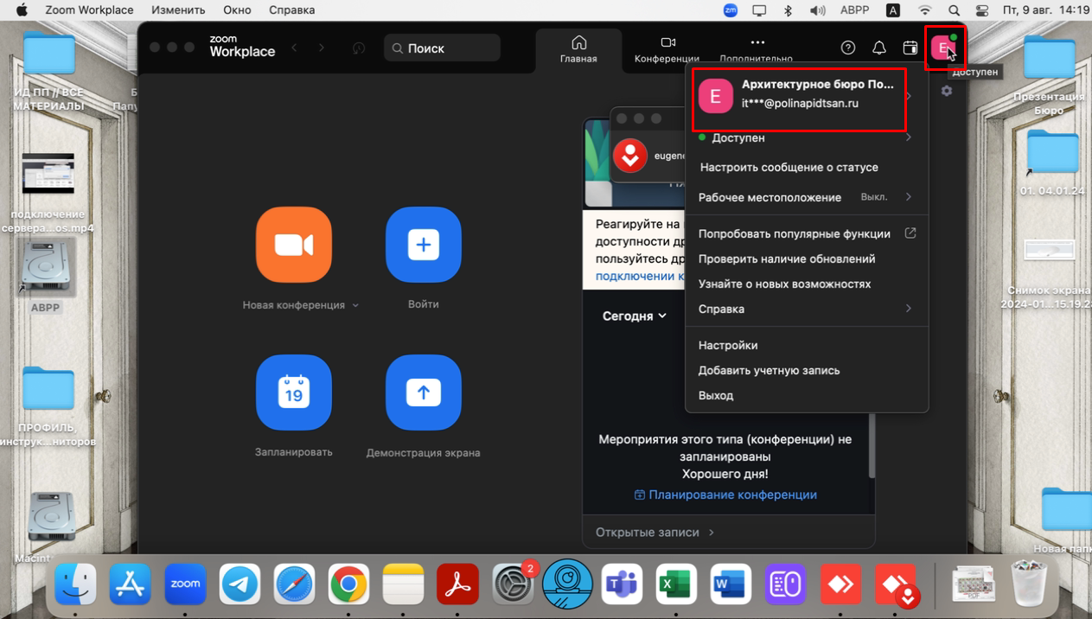
Task: Click Проверить наличие обновлений menu item
Action: [786, 258]
